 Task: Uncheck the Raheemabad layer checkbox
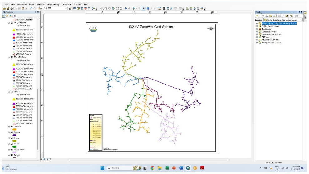[x=12, y=149]
